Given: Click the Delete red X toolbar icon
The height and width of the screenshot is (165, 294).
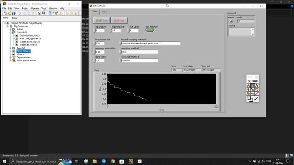Looking at the screenshot, I should pyautogui.click(x=33, y=13).
